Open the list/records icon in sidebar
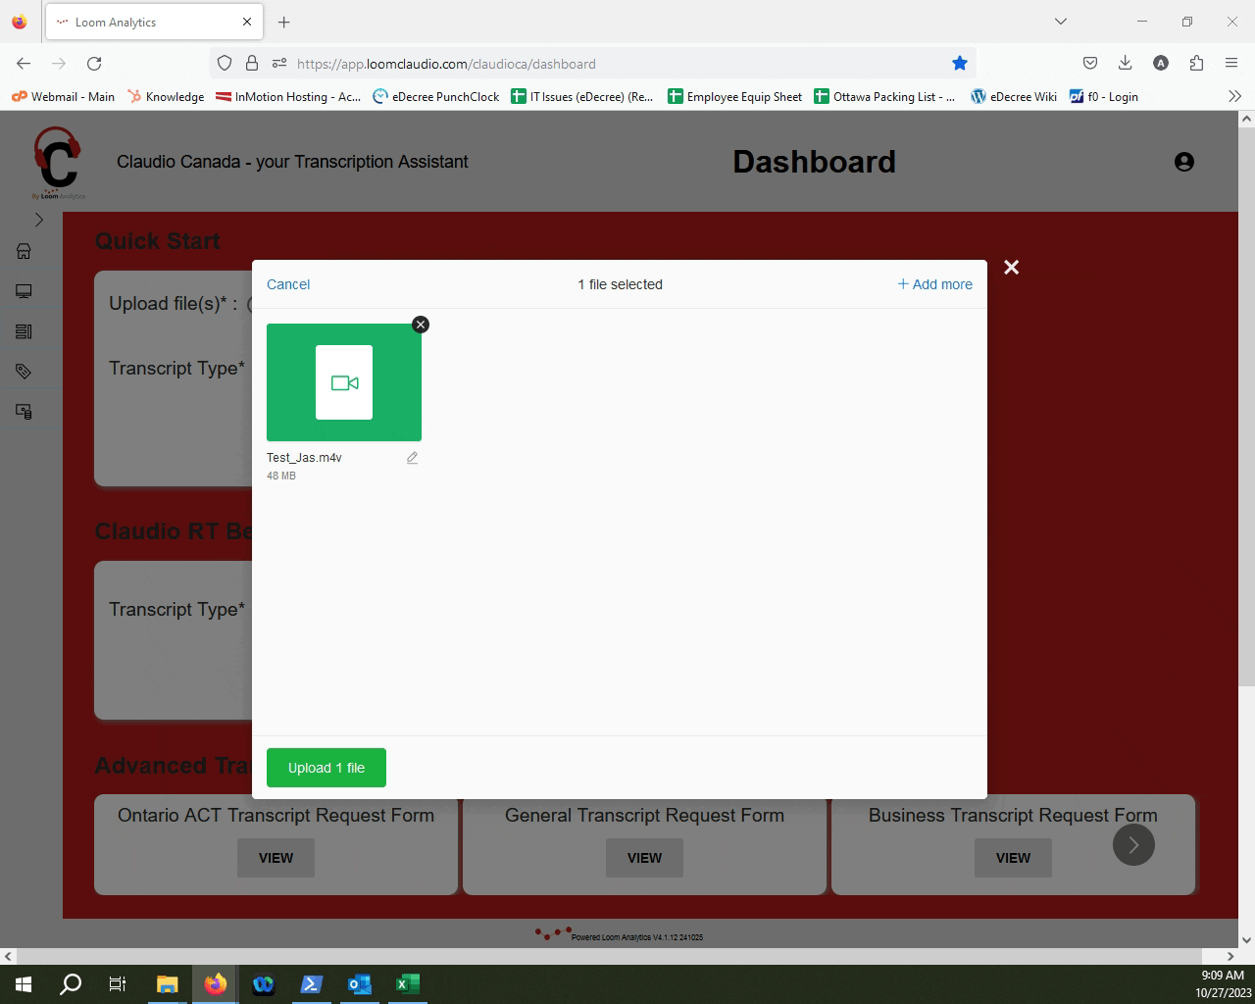This screenshot has height=1004, width=1255. click(25, 331)
